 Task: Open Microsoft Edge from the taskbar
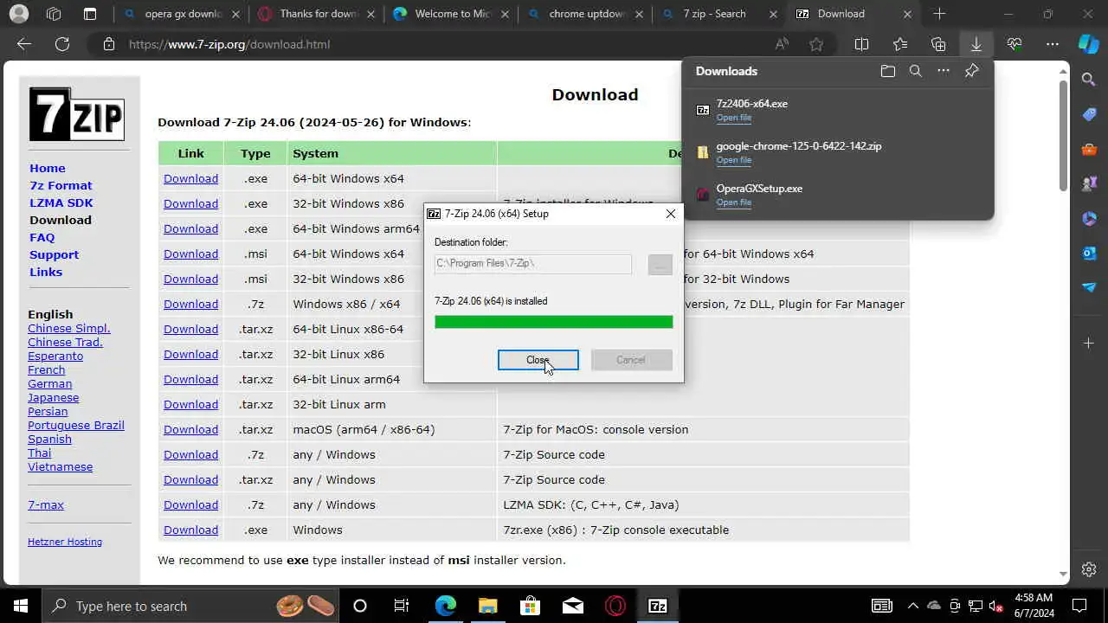[445, 606]
